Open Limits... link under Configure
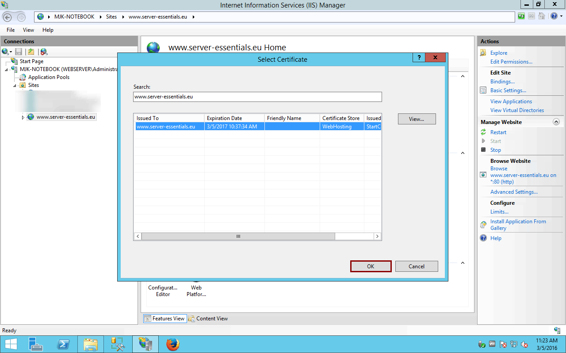 (x=499, y=212)
